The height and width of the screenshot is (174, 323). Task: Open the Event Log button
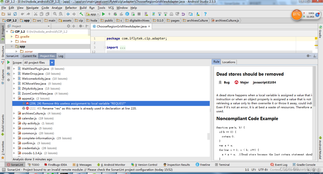coord(278,165)
